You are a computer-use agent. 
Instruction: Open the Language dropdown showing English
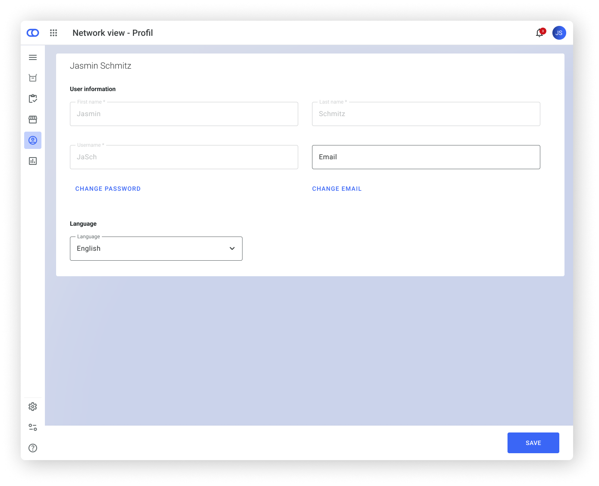tap(156, 248)
